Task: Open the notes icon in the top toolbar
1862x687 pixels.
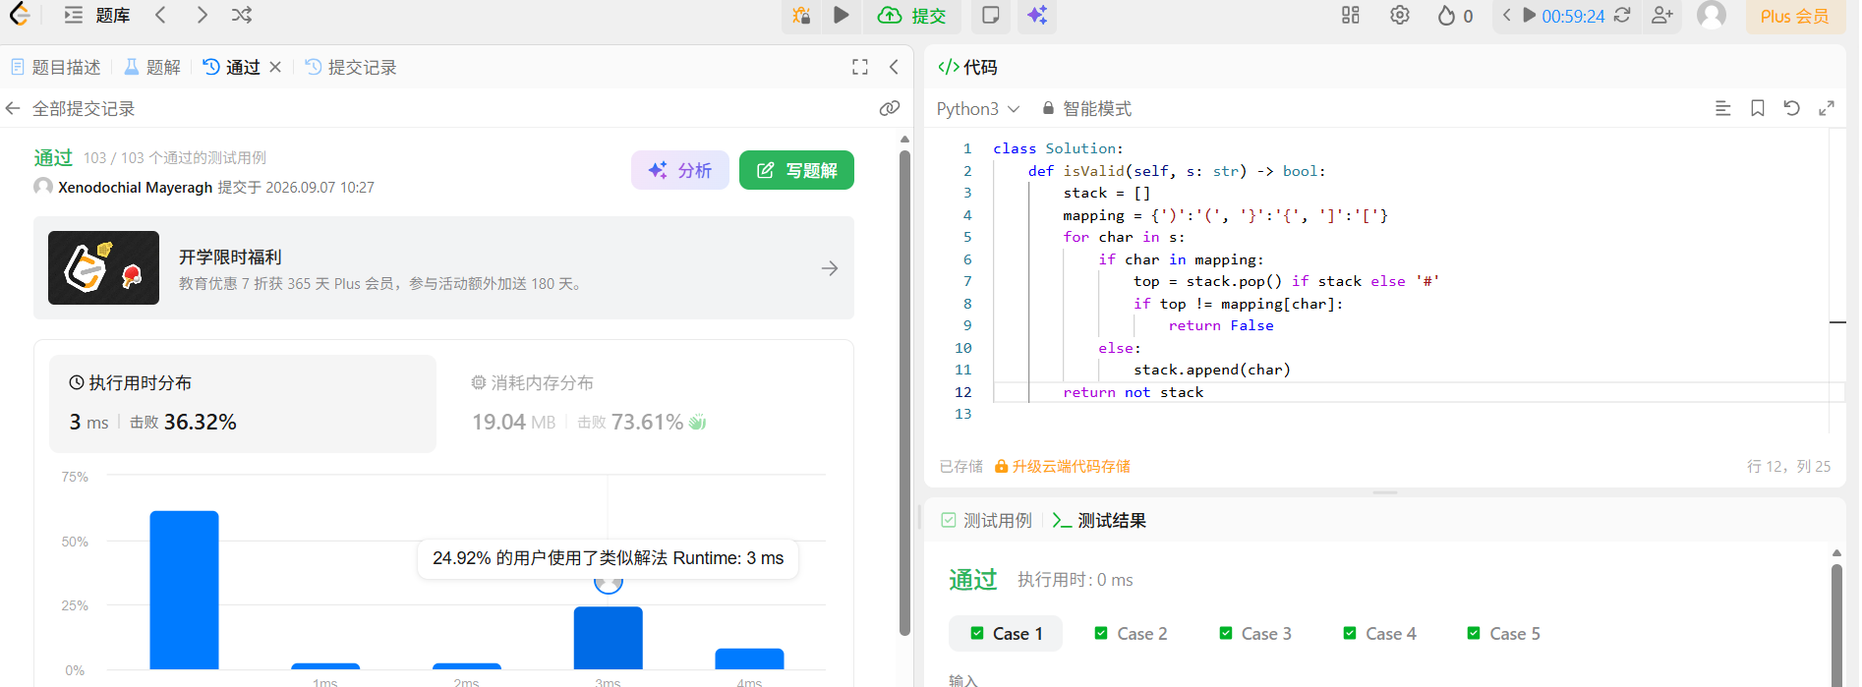Action: tap(991, 15)
